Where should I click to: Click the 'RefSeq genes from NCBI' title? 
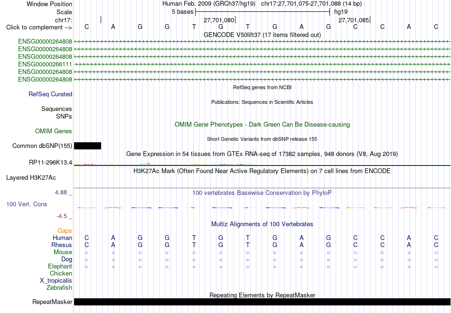coord(262,87)
